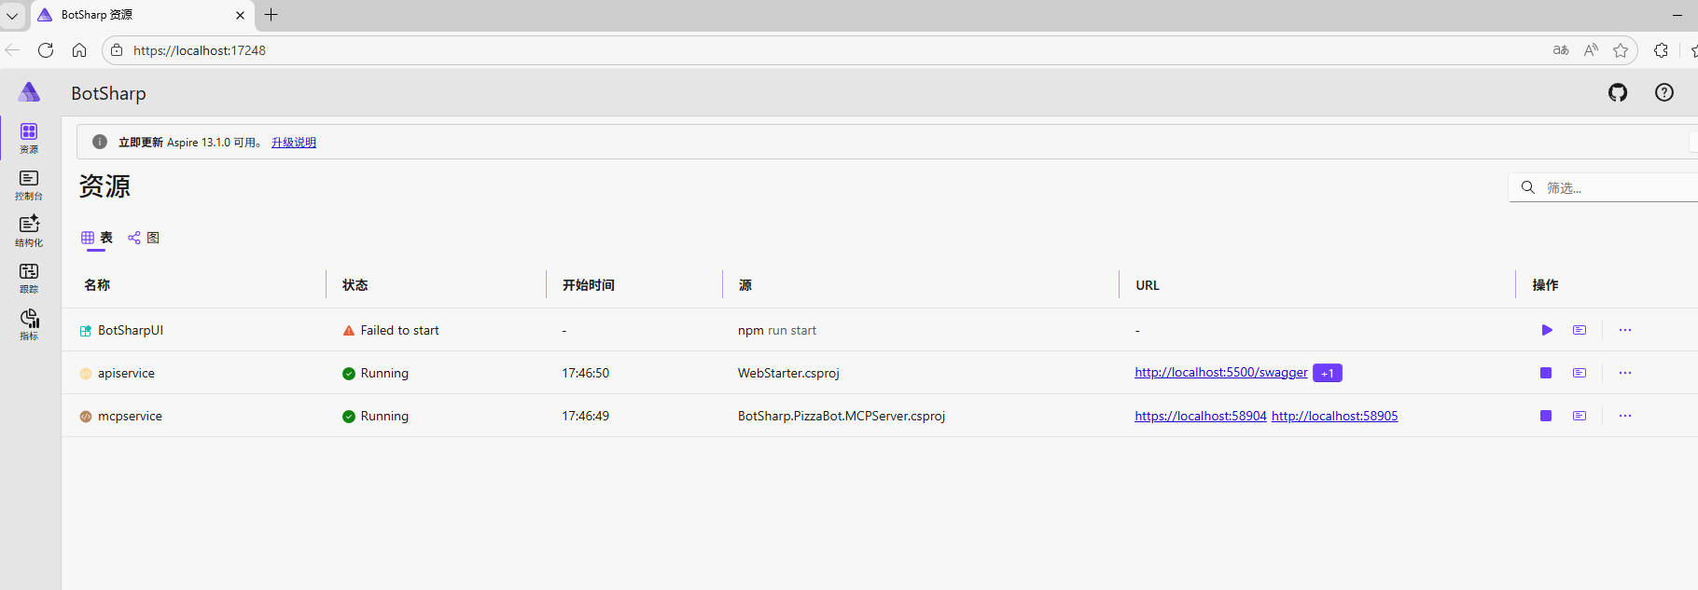This screenshot has width=1698, height=590.
Task: Add this page to favorites star
Action: (1621, 50)
